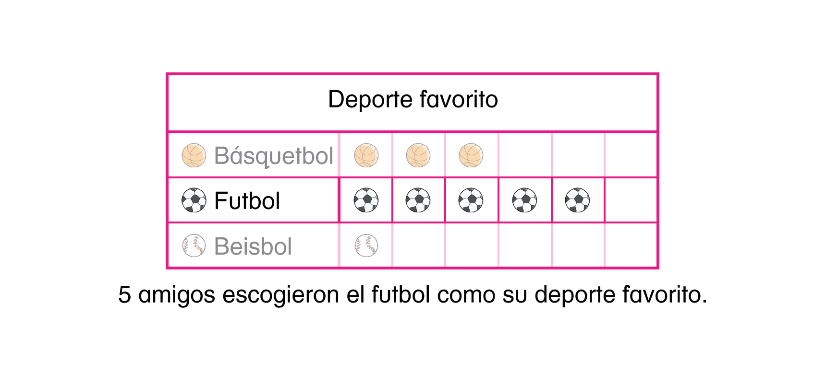826x374 pixels.
Task: Click the basketball icon beside the Básquetbol label
Action: (194, 155)
